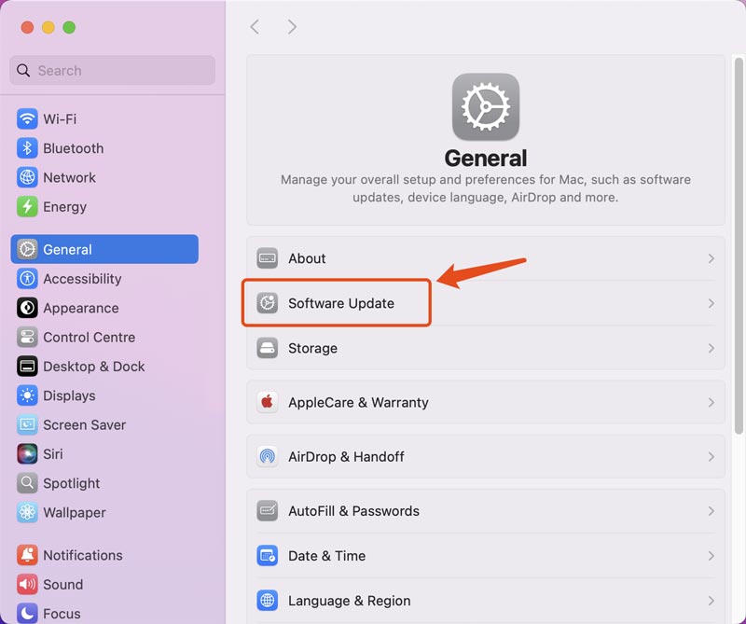Open the Notifications sidebar label
The width and height of the screenshot is (746, 624).
point(83,555)
